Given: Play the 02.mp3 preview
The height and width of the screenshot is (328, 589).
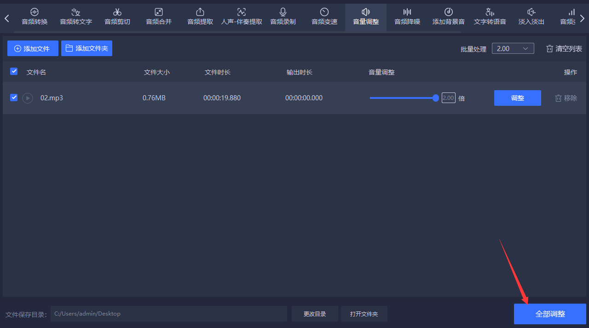Looking at the screenshot, I should pos(28,98).
